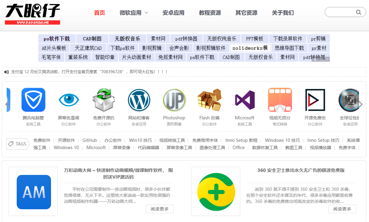Select the 代码编辑器 tag
369x222 pixels.
(x=149, y=148)
